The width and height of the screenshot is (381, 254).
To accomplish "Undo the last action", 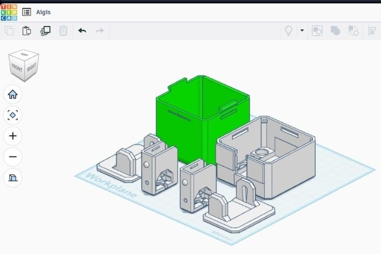I will [82, 30].
